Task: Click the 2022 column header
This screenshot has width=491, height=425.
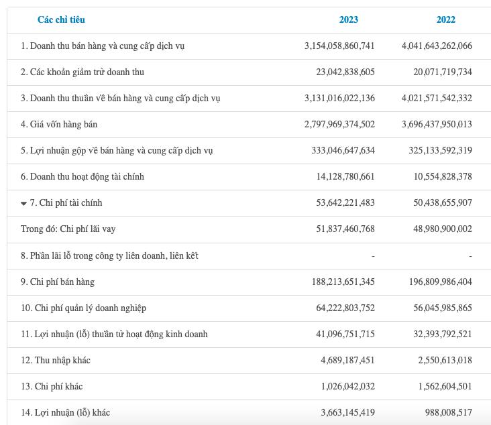Action: coord(445,19)
